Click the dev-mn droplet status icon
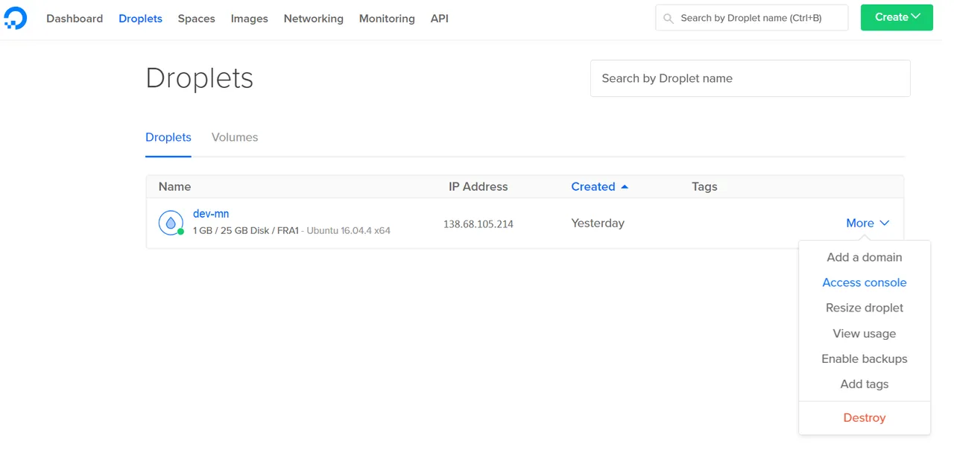 pos(171,223)
